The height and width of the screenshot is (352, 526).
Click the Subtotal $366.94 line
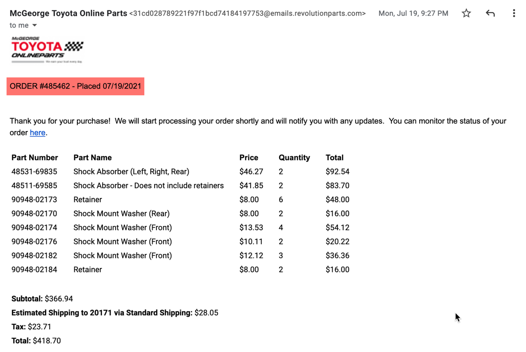coord(42,299)
